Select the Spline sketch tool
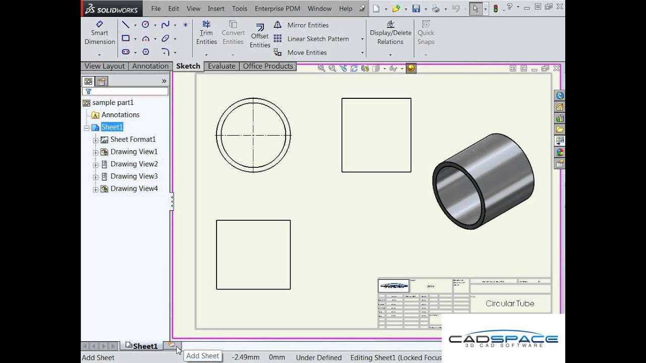This screenshot has height=363, width=646. tap(165, 25)
